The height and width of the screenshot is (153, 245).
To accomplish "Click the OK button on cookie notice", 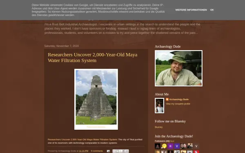I will (212, 10).
